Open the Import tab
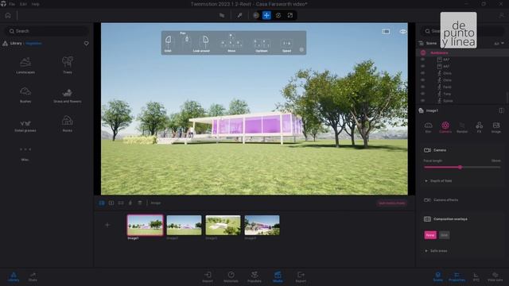This screenshot has width=509, height=286. coord(208,277)
